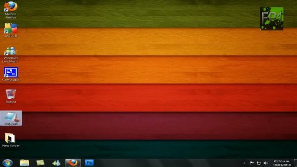
Task: Open Messenger from the taskbar
Action: (x=57, y=163)
